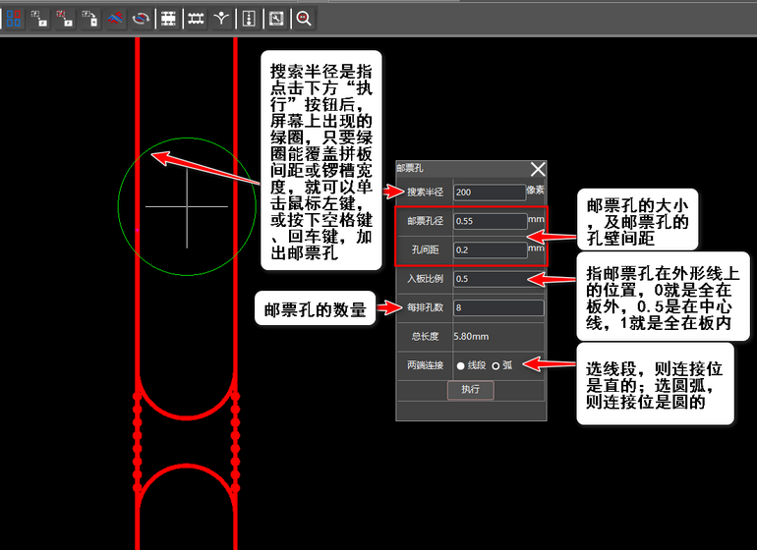This screenshot has width=757, height=550.
Task: Click the bridge connection tab icon
Action: [x=196, y=18]
